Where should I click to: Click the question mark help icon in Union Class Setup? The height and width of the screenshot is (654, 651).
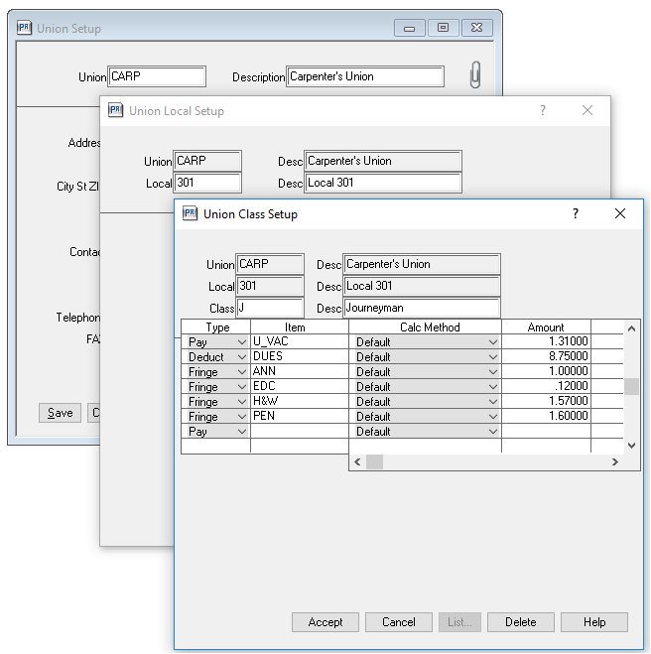pos(576,213)
